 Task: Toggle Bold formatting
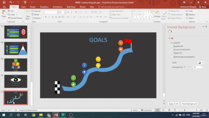pos(46,17)
